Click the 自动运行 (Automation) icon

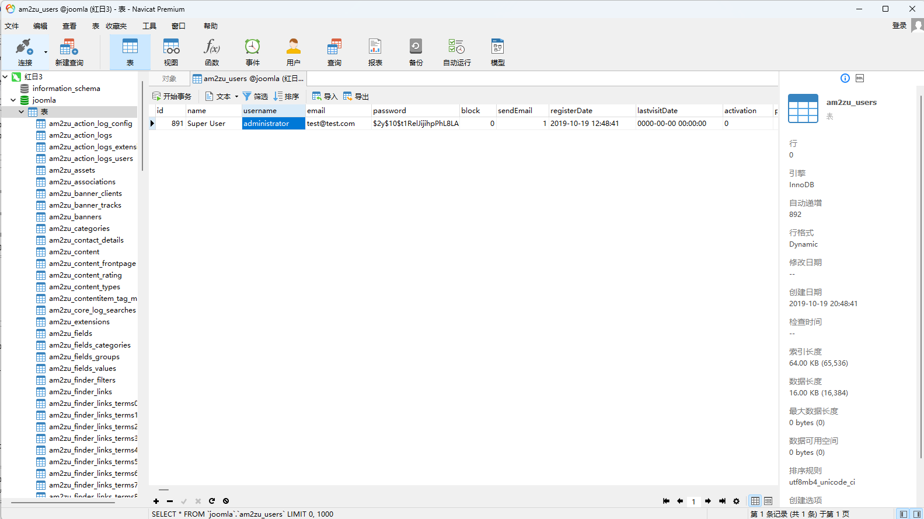coord(456,52)
